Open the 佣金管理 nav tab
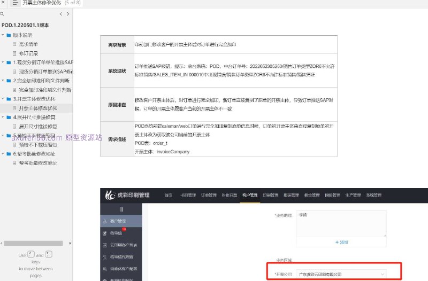The width and height of the screenshot is (428, 281). point(312,195)
